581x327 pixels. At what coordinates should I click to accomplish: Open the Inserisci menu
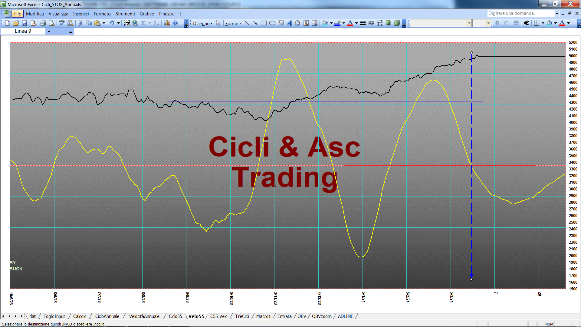pyautogui.click(x=81, y=14)
